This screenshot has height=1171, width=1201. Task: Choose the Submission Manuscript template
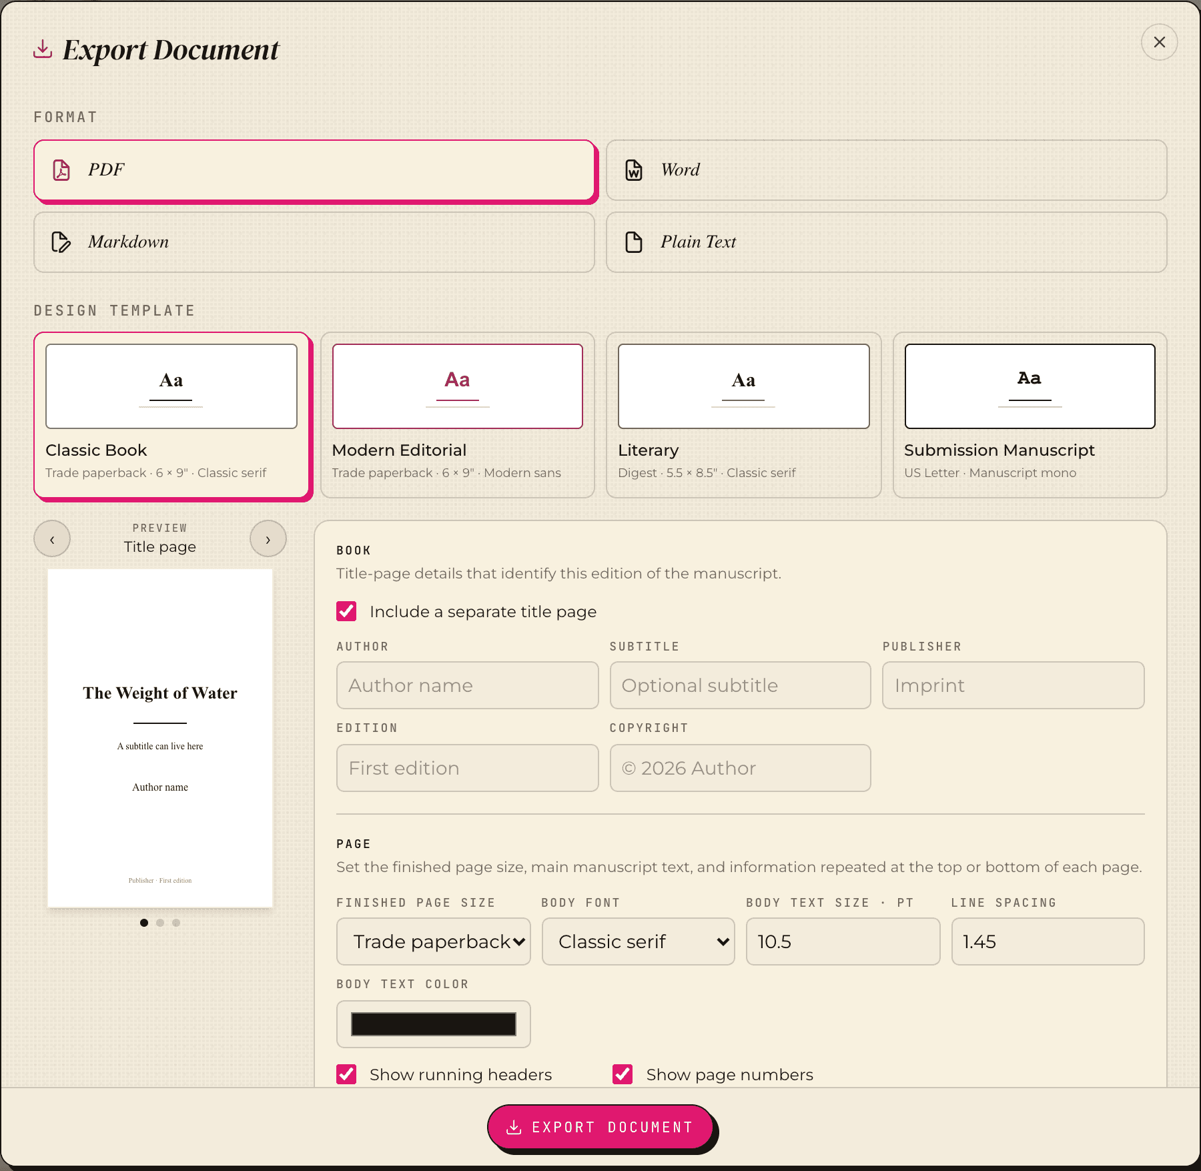click(x=1030, y=416)
